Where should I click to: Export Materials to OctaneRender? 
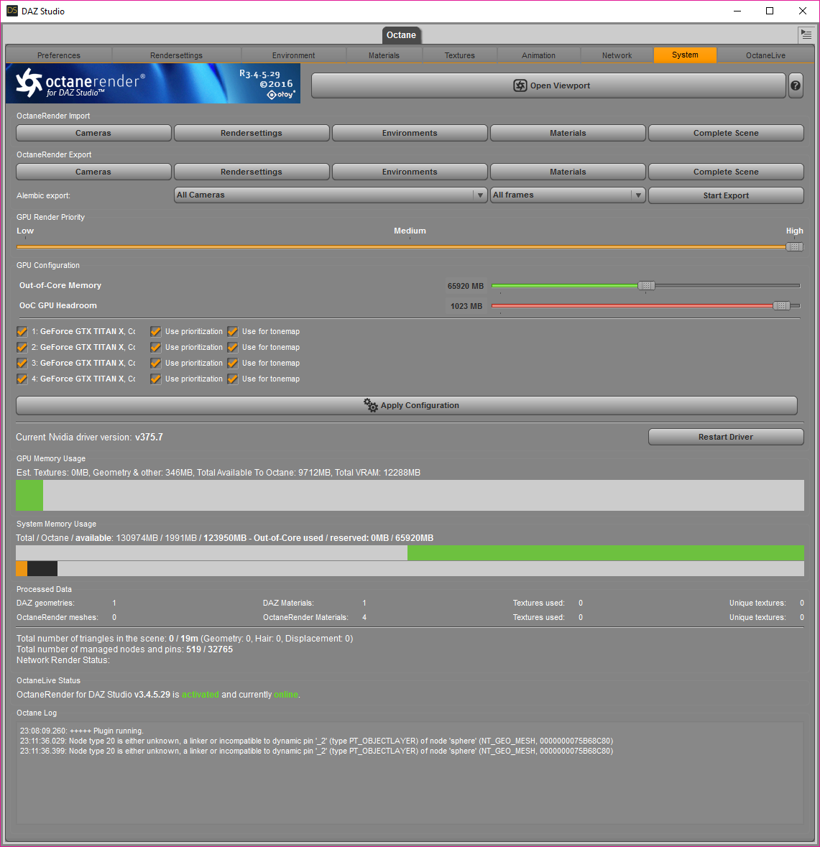coord(568,172)
